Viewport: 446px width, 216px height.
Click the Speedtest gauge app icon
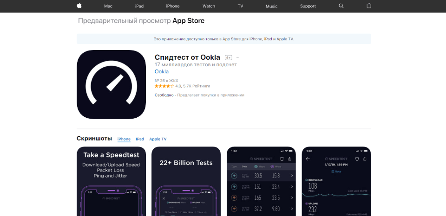coord(111,84)
